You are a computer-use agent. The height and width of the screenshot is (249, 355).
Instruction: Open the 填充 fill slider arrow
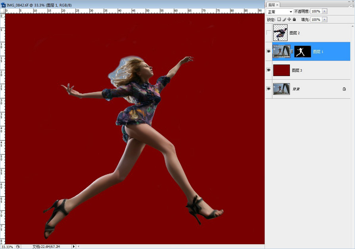click(325, 19)
